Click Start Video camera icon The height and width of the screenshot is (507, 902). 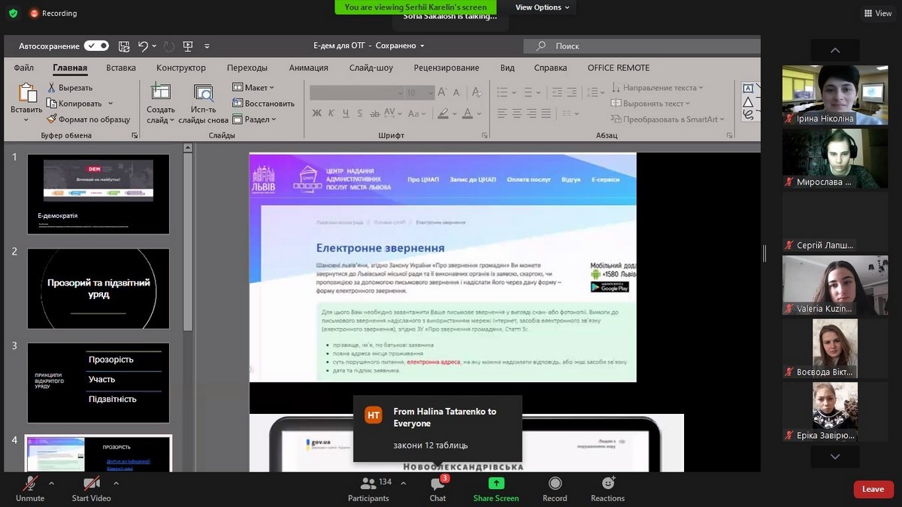click(x=91, y=483)
